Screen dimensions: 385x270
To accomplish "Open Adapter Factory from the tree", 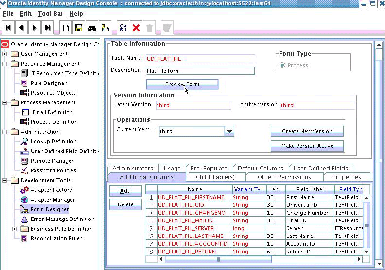I will [x=51, y=190].
